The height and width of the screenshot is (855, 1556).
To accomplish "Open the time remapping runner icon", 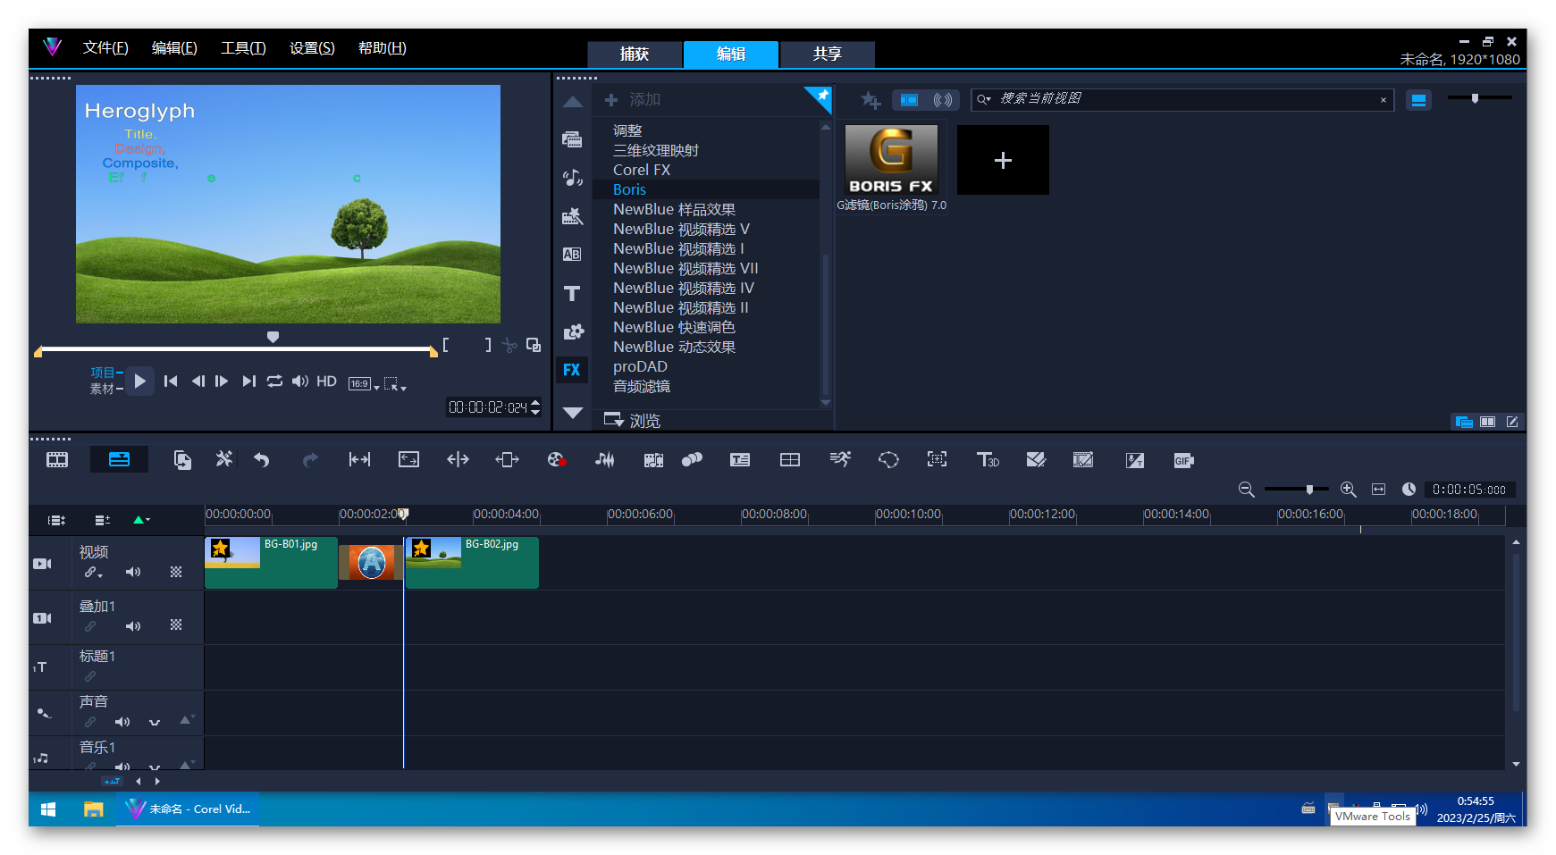I will [840, 459].
